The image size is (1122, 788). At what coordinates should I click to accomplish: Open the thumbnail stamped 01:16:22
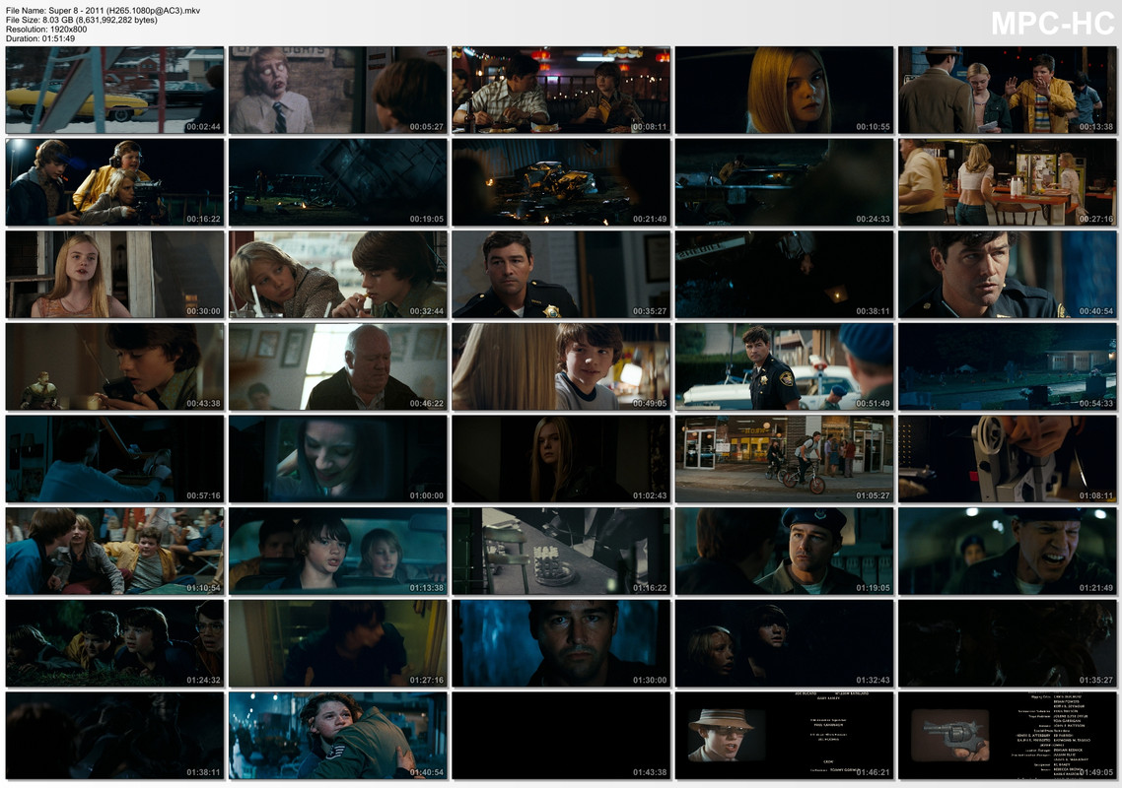tap(561, 552)
